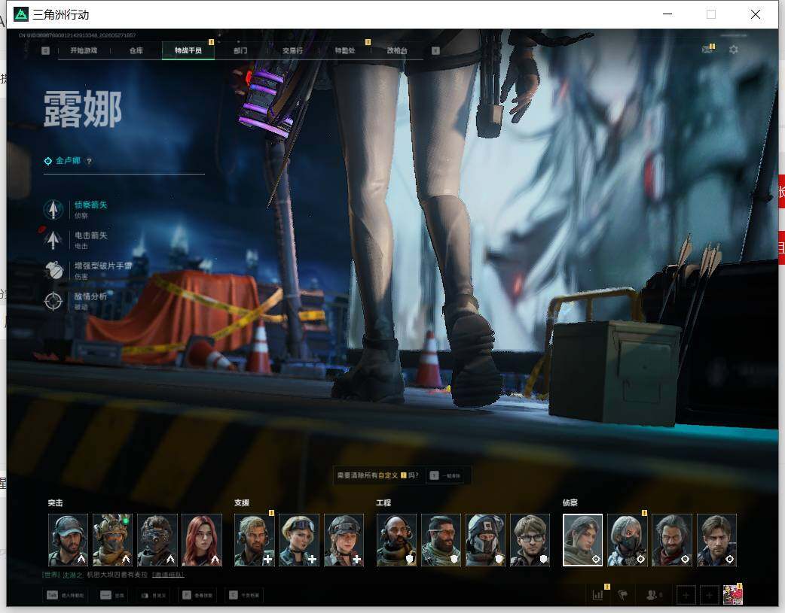785x613 pixels.
Task: Select blonde 支援 operator with goggles
Action: [299, 540]
